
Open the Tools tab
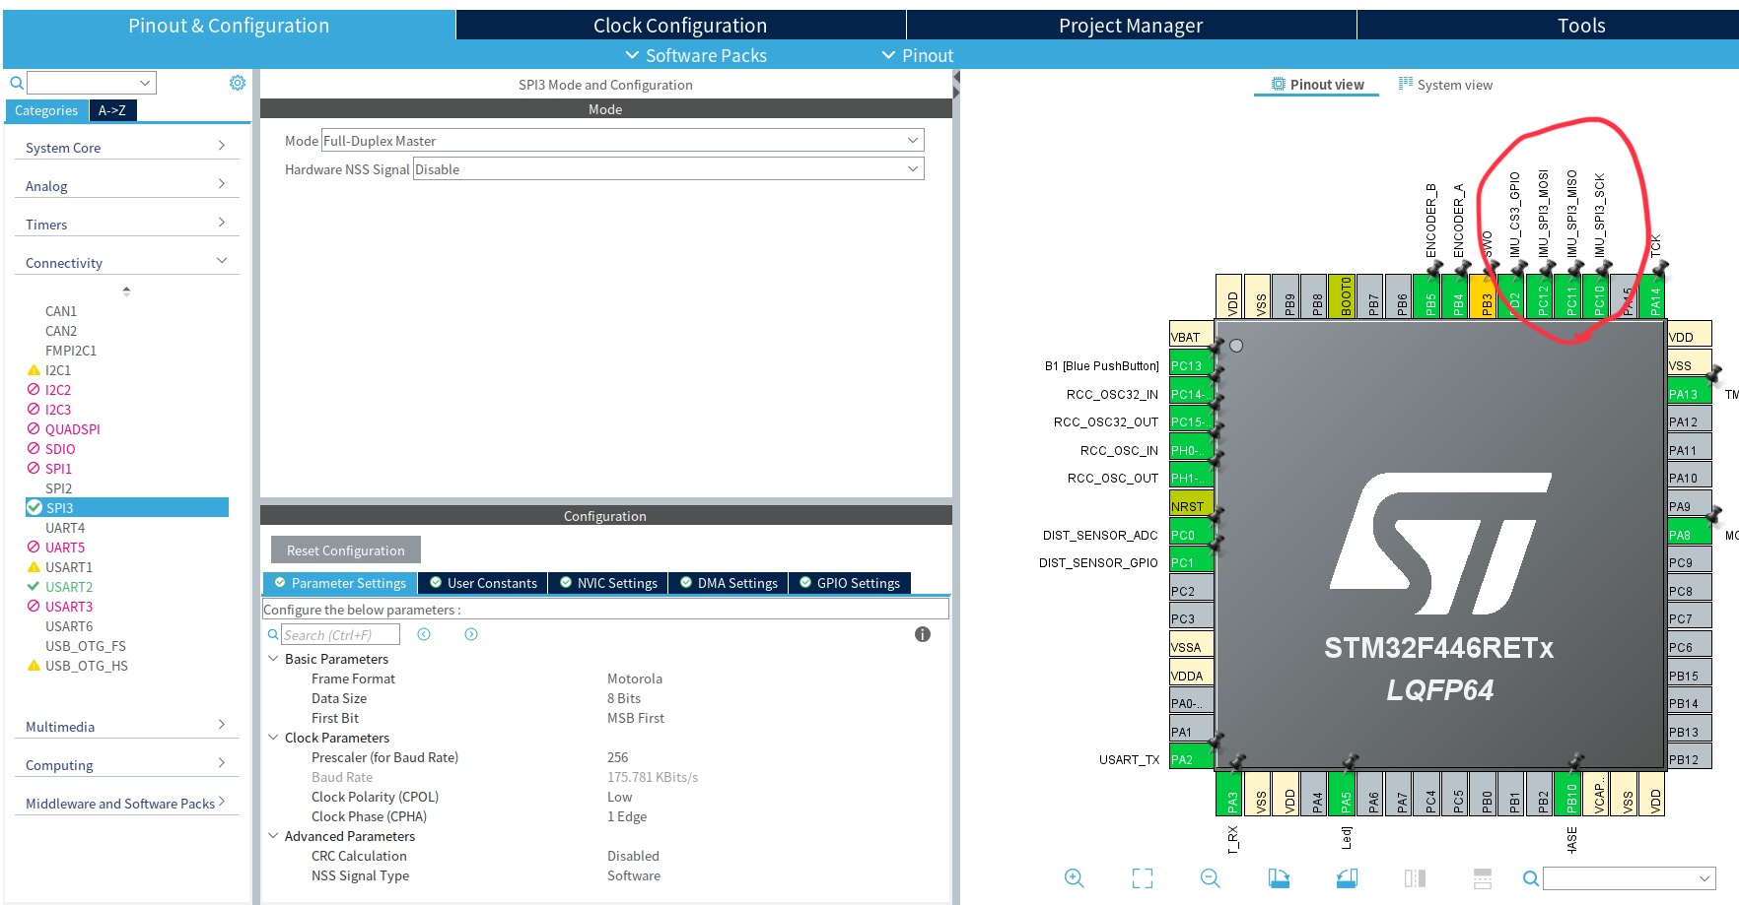click(x=1581, y=26)
